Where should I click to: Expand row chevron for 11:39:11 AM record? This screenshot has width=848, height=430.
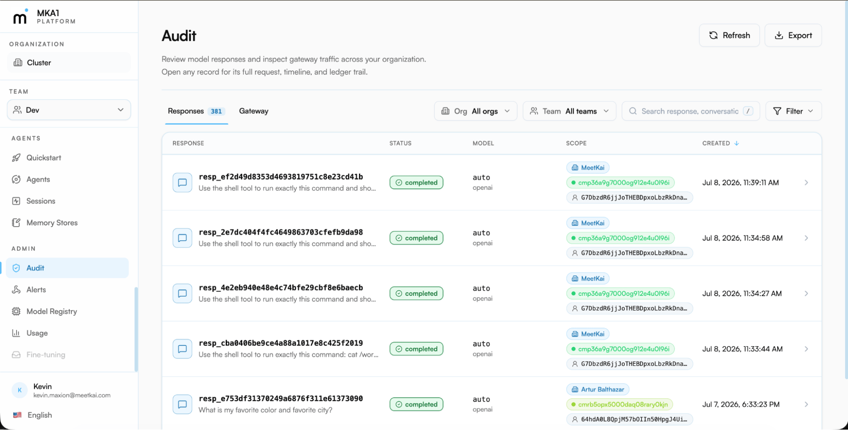806,183
